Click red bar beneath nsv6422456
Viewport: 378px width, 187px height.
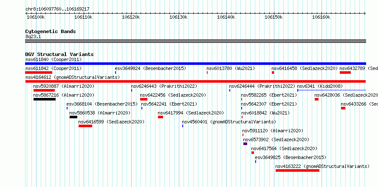[x=144, y=99]
